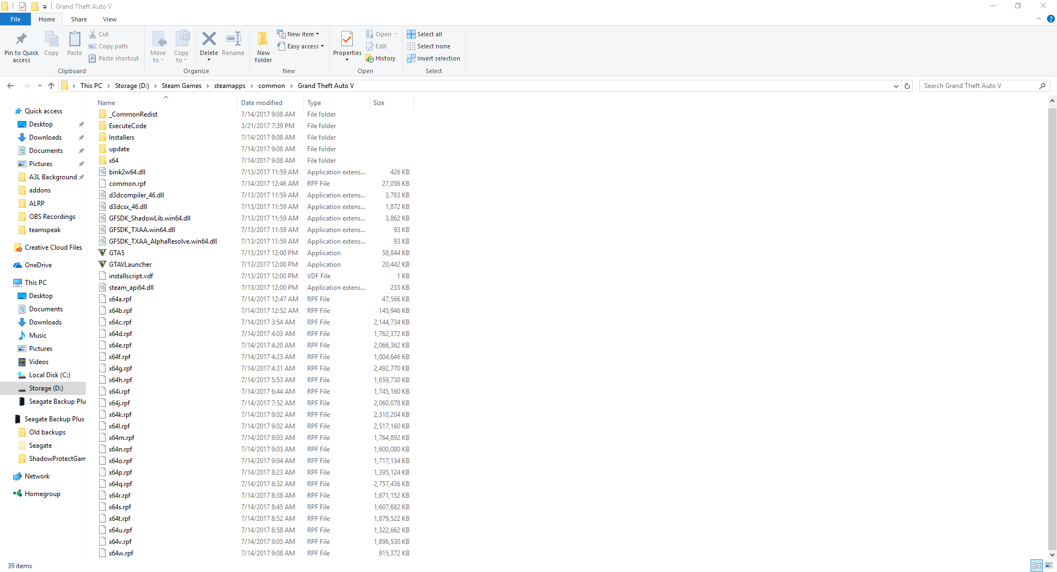Open the Move to menu

point(158,46)
